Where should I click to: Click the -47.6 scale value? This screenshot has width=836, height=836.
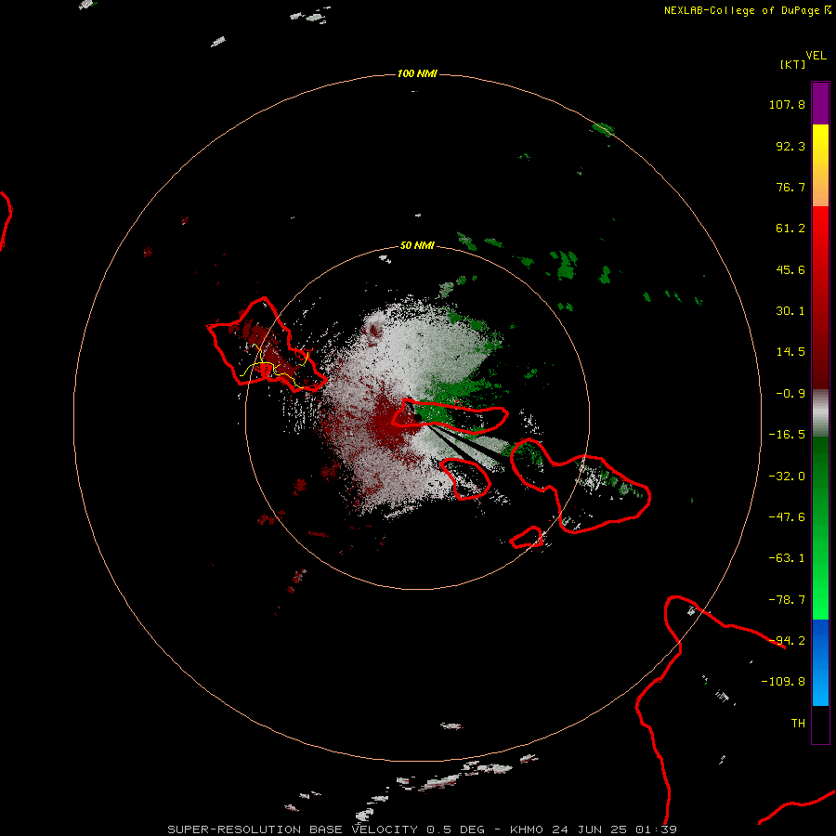click(x=787, y=517)
